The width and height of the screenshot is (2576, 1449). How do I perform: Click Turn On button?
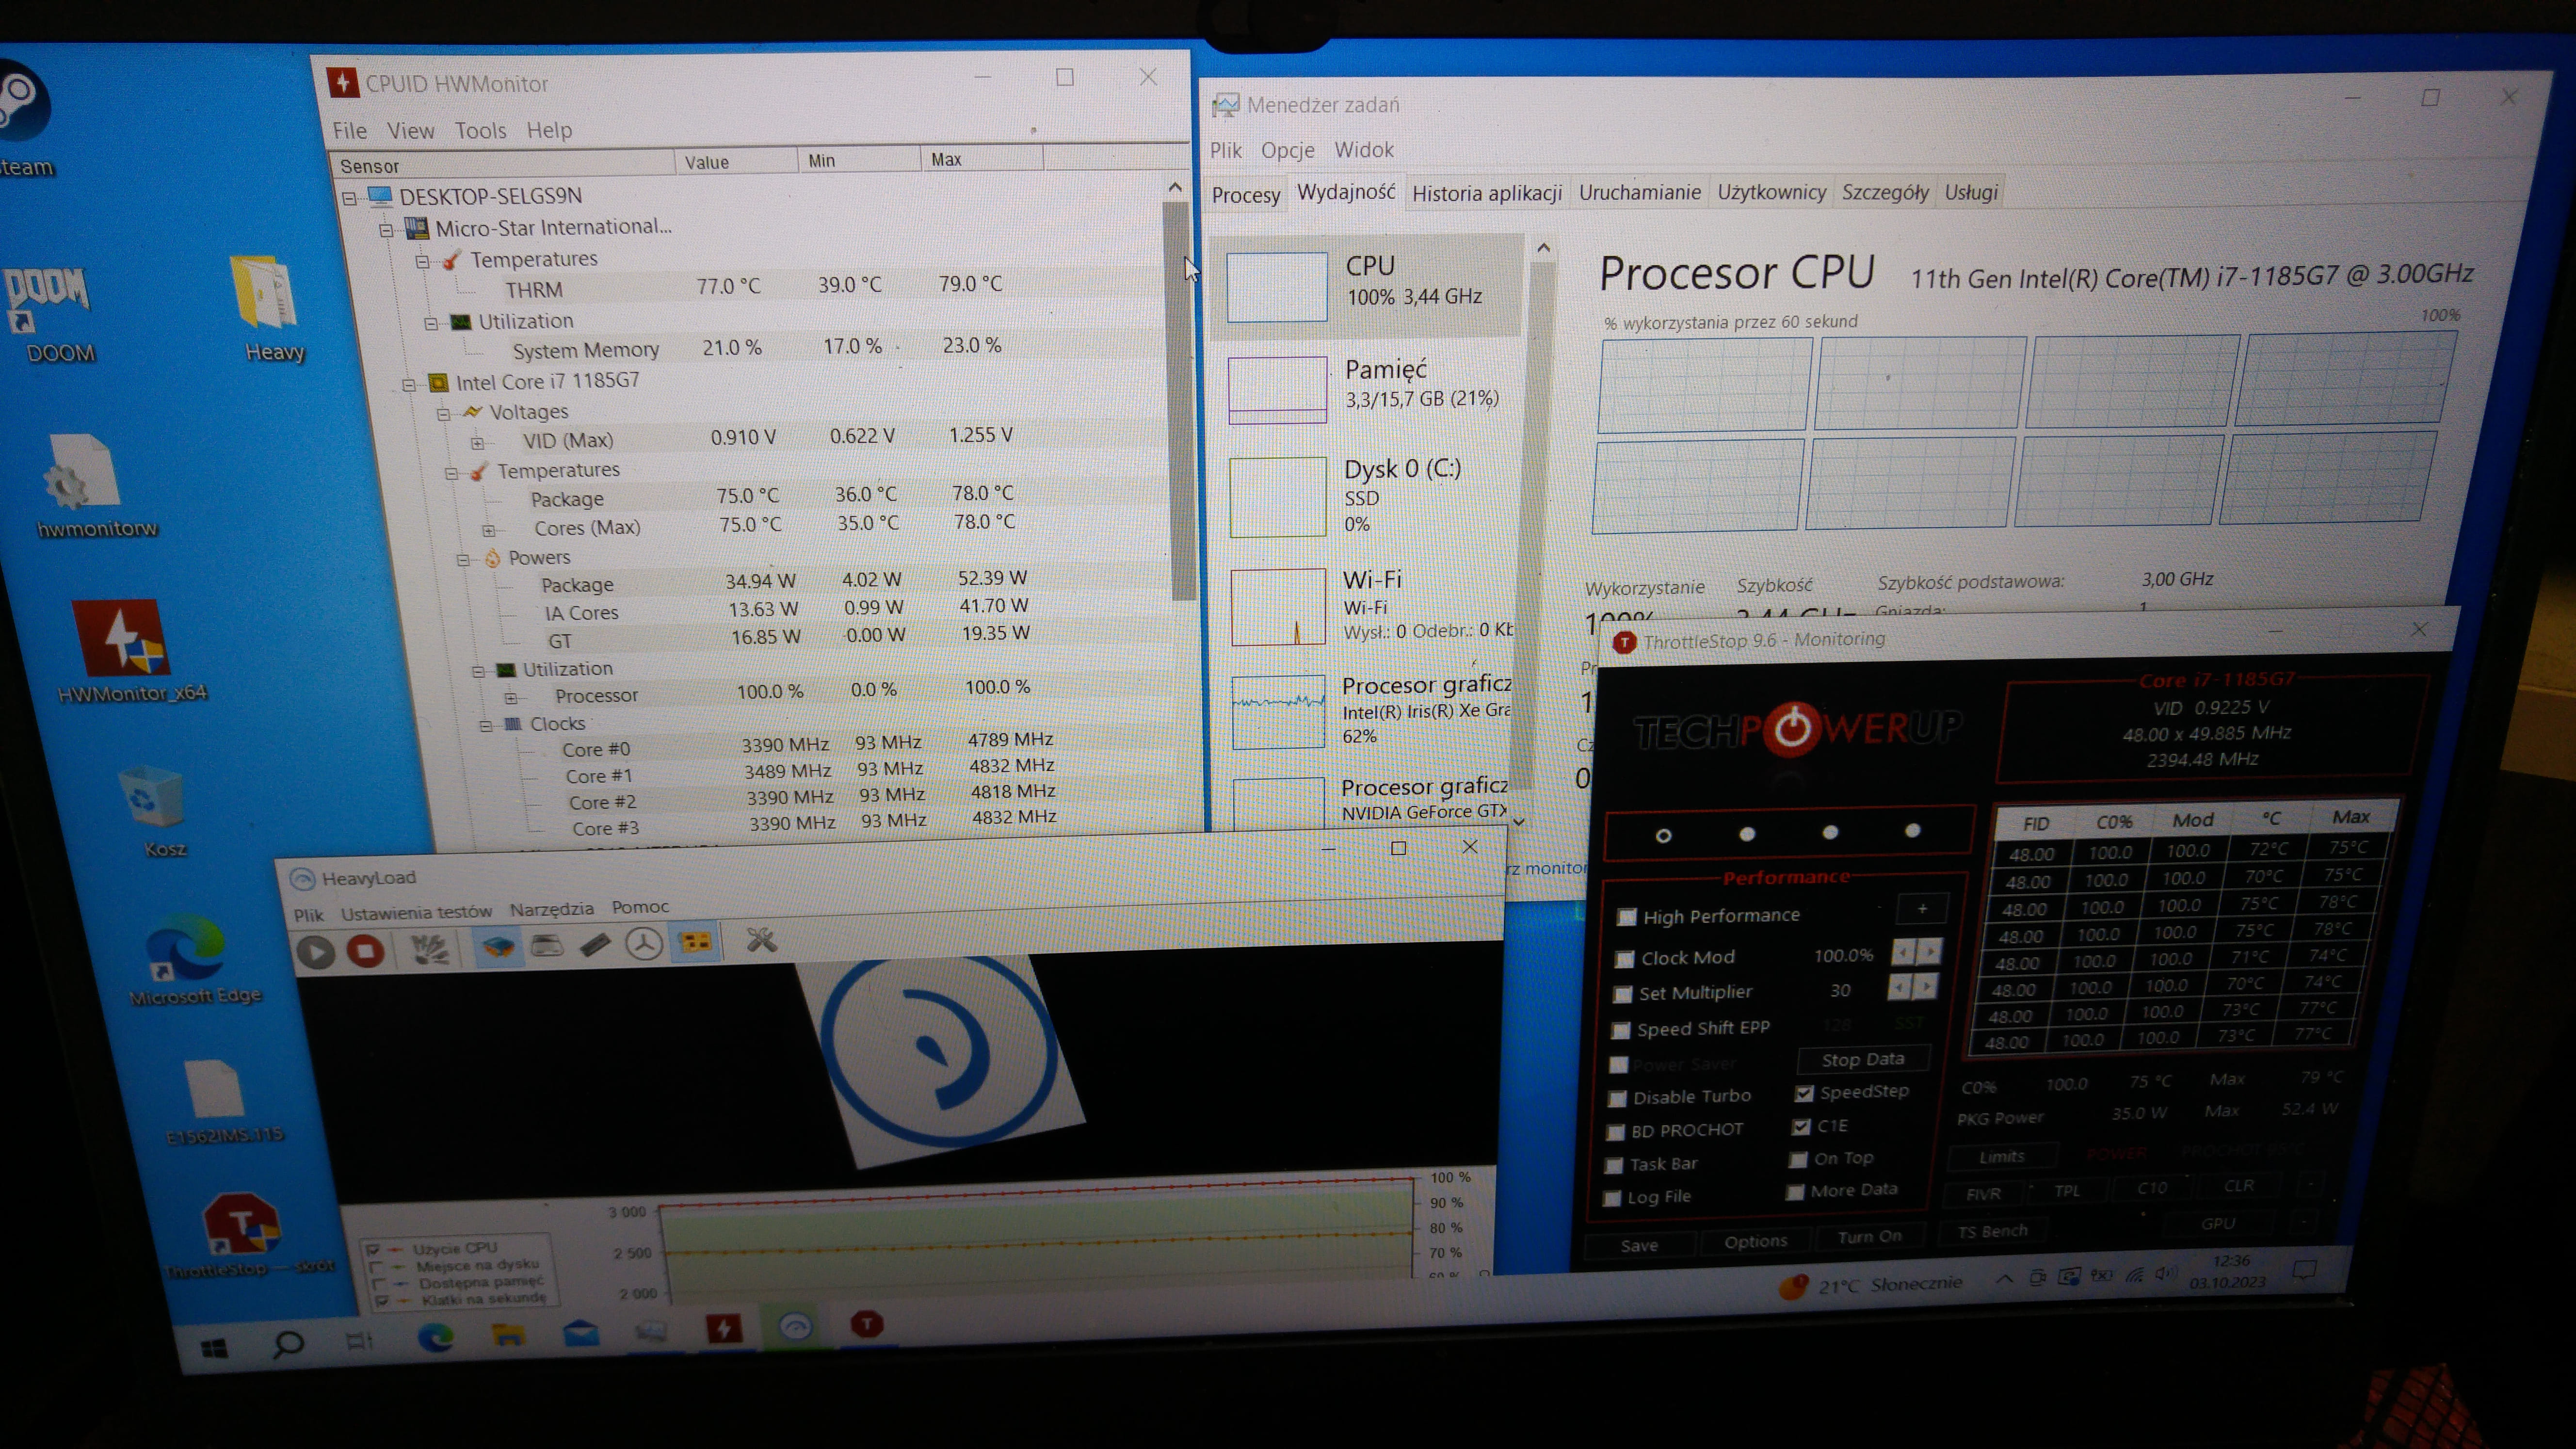(x=1869, y=1237)
